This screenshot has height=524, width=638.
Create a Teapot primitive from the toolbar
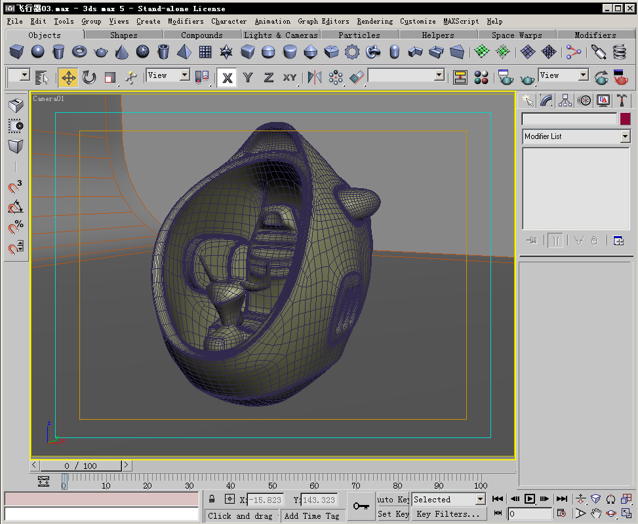pyautogui.click(x=101, y=52)
